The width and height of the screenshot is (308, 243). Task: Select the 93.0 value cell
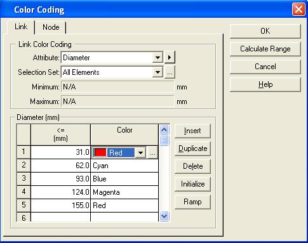[60, 179]
